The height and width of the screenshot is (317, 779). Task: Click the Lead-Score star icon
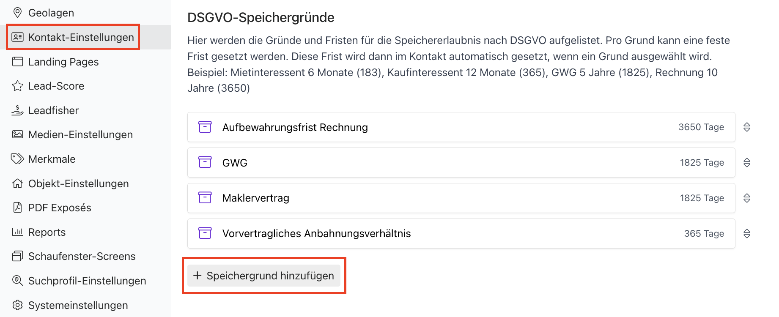pos(17,86)
